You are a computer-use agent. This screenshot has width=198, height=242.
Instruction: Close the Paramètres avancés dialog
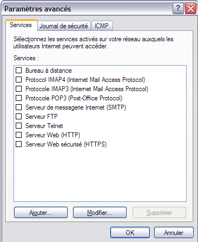click(190, 9)
